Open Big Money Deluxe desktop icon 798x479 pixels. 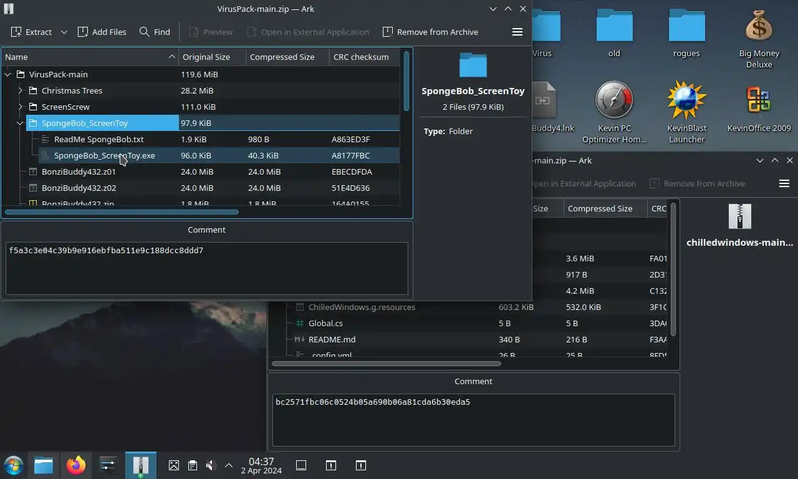coord(759,39)
